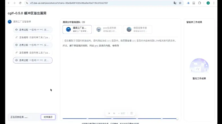Image resolution: width=222 pixels, height=124 pixels.
Task: Open the blue bar-chart browser extension
Action: click(188, 3)
